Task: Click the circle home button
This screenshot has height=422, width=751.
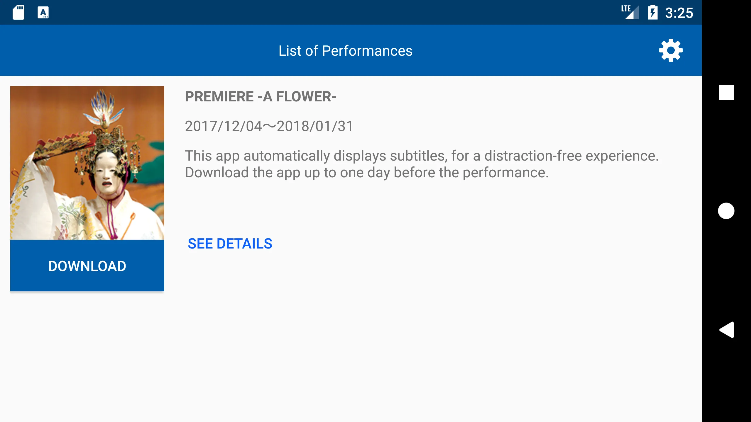Action: 726,210
